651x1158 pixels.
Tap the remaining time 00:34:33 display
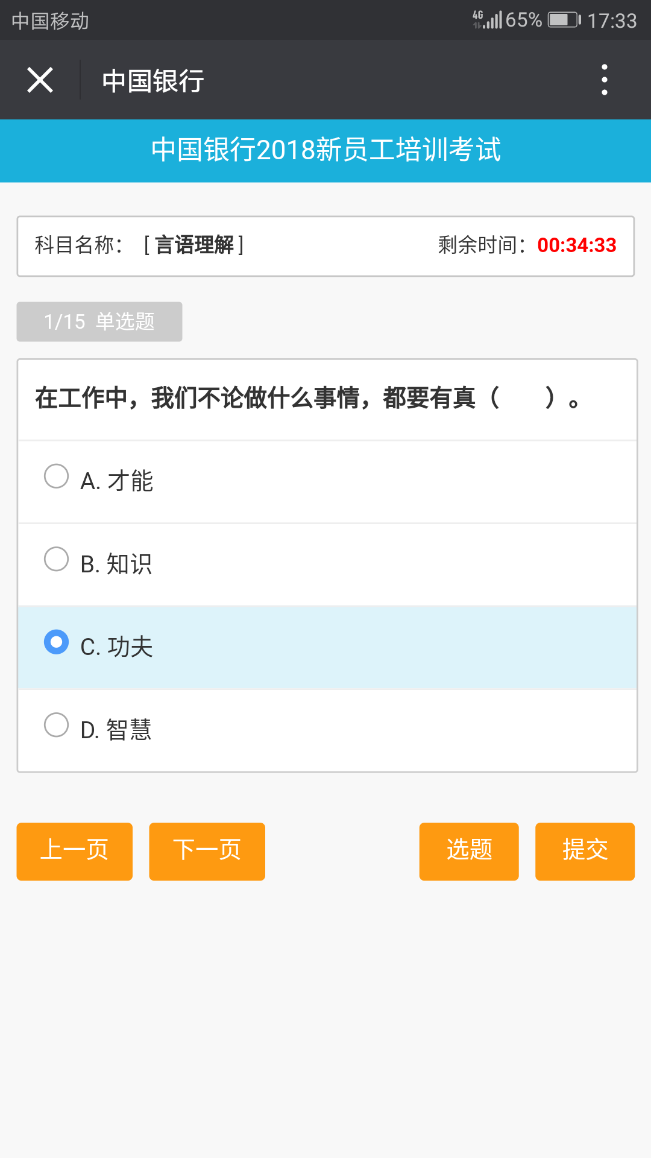click(x=576, y=245)
